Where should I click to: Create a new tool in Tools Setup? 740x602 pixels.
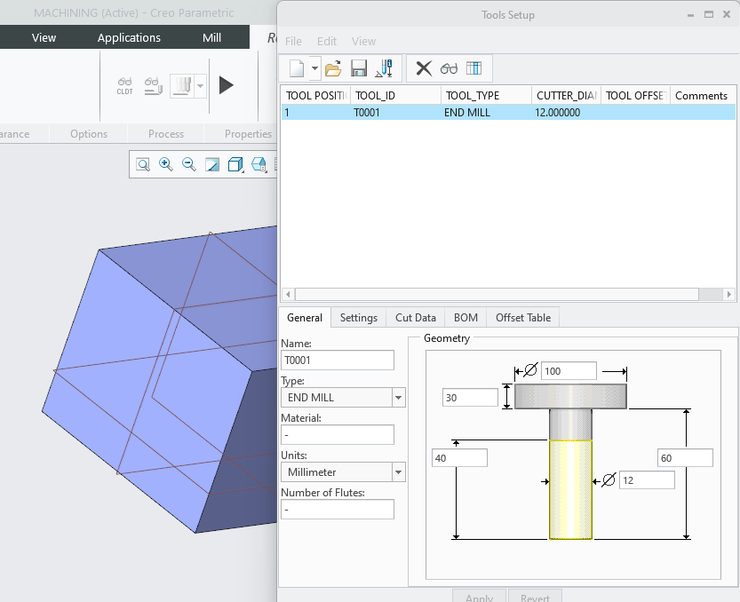pyautogui.click(x=297, y=68)
